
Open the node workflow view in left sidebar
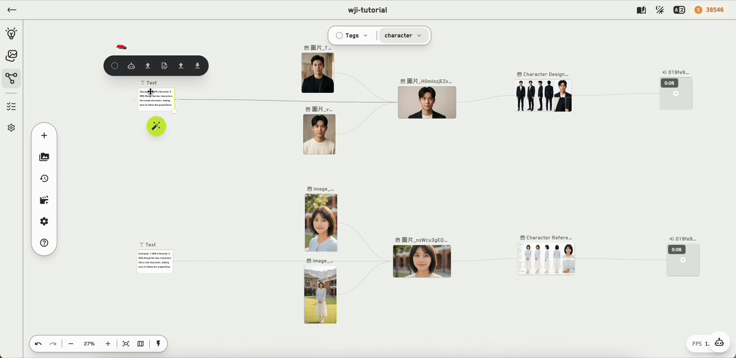(11, 78)
